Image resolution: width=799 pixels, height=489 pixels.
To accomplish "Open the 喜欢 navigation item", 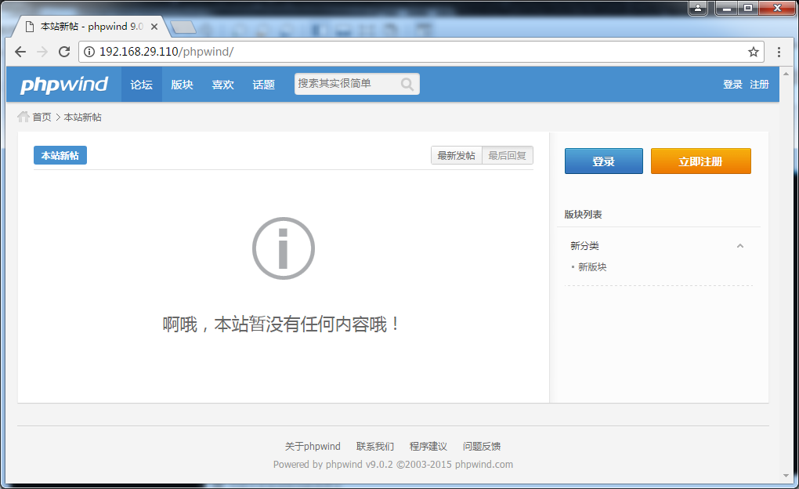I will coord(222,84).
